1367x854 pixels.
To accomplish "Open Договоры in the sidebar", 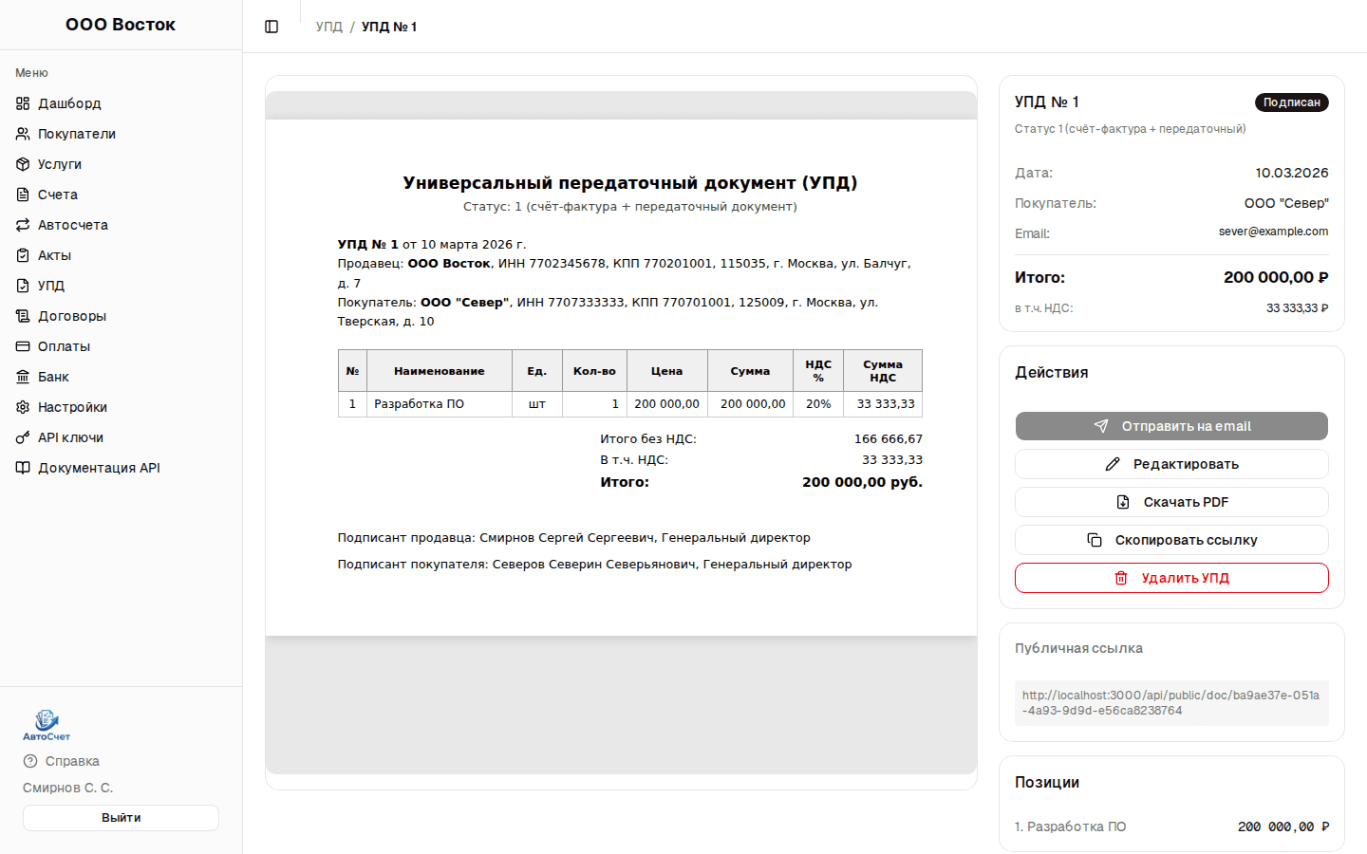I will pyautogui.click(x=121, y=316).
